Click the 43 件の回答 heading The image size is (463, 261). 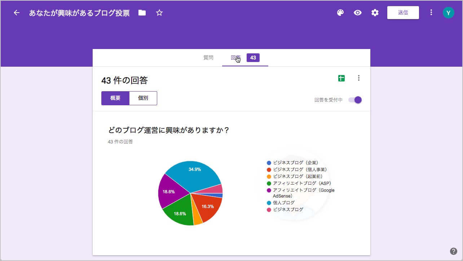[x=124, y=80]
